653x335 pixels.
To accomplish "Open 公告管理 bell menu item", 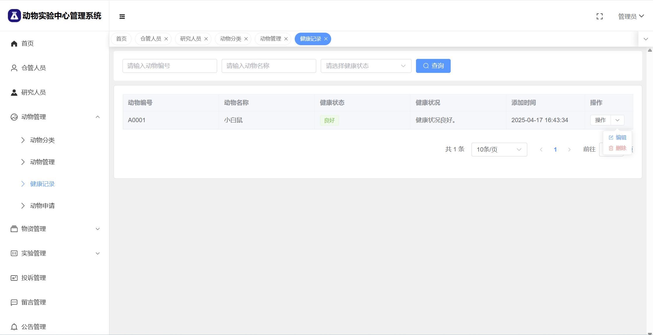I will [34, 327].
